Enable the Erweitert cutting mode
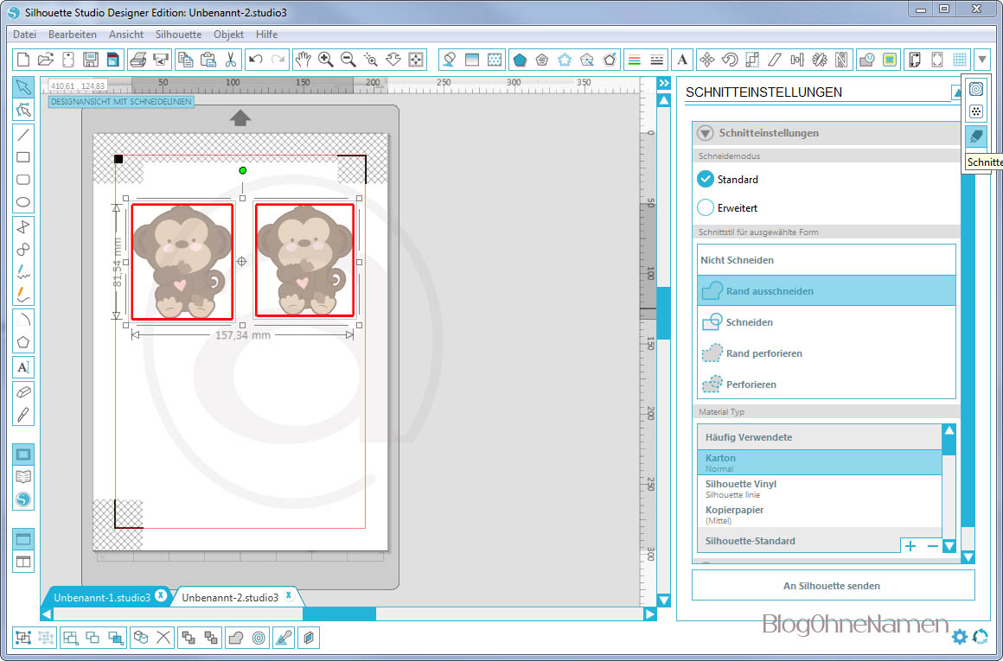The width and height of the screenshot is (1003, 661). pos(706,208)
